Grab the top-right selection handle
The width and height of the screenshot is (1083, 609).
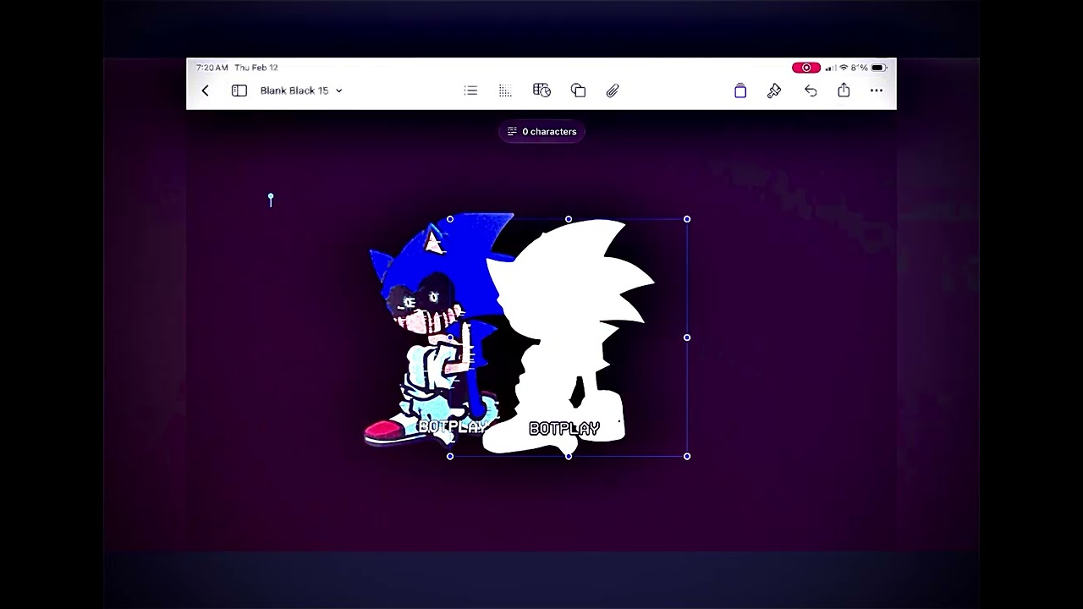click(x=687, y=219)
